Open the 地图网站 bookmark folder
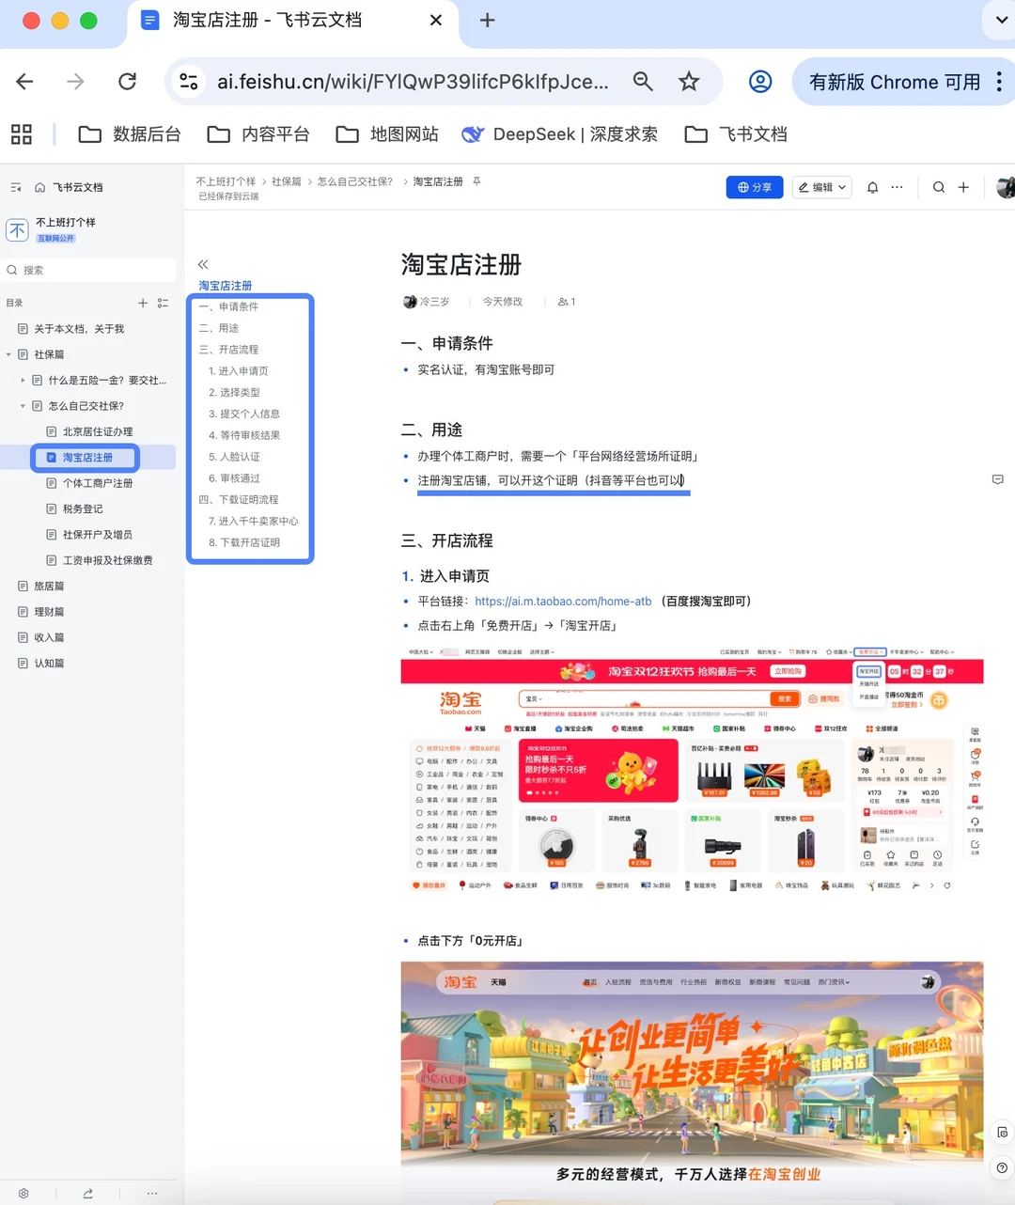Viewport: 1015px width, 1205px height. tap(387, 134)
